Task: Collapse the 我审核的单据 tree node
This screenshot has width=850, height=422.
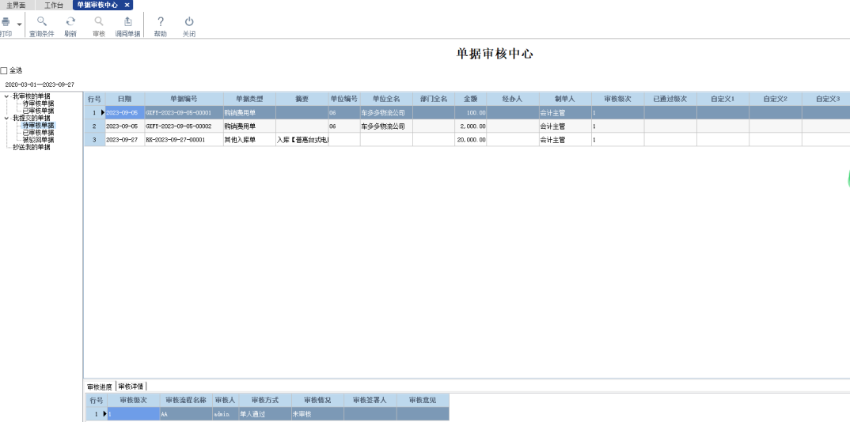Action: coord(7,96)
